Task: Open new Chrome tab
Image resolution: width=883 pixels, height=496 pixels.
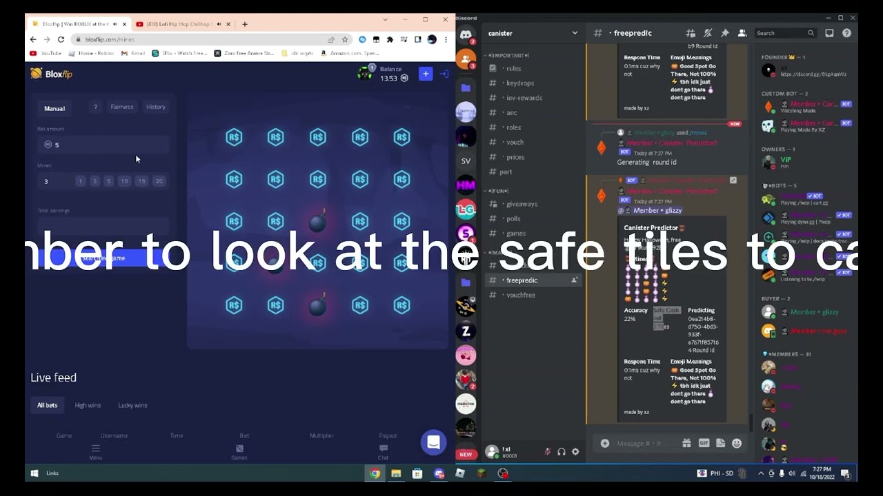Action: coord(244,24)
